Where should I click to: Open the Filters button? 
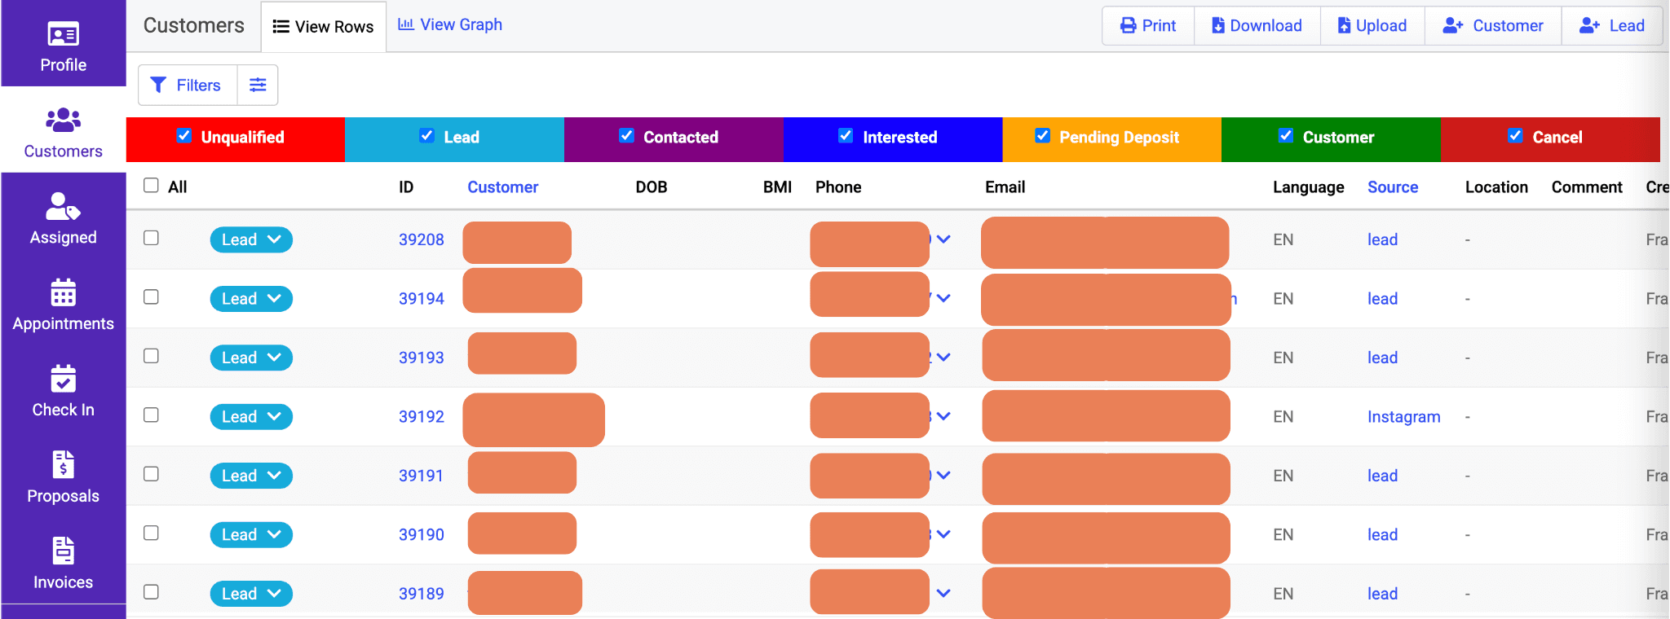[188, 85]
